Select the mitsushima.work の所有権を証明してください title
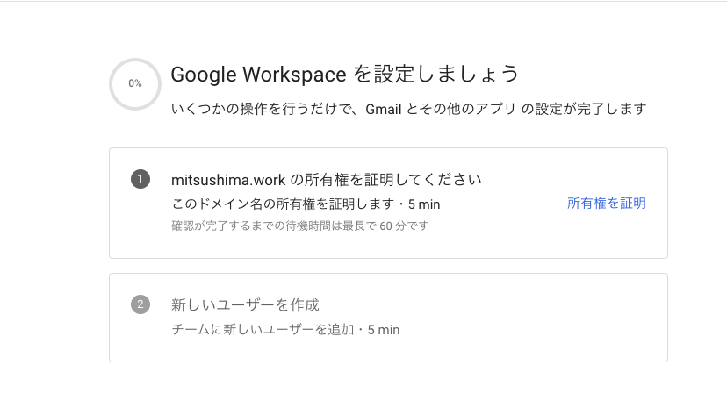This screenshot has height=401, width=727. (327, 179)
